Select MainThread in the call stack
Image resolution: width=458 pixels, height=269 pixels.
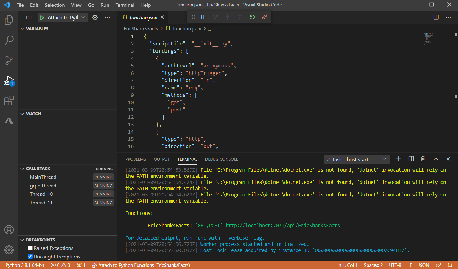point(43,177)
